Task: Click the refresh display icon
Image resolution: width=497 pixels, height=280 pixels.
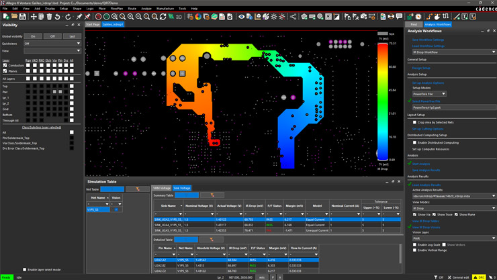Action: [163, 17]
